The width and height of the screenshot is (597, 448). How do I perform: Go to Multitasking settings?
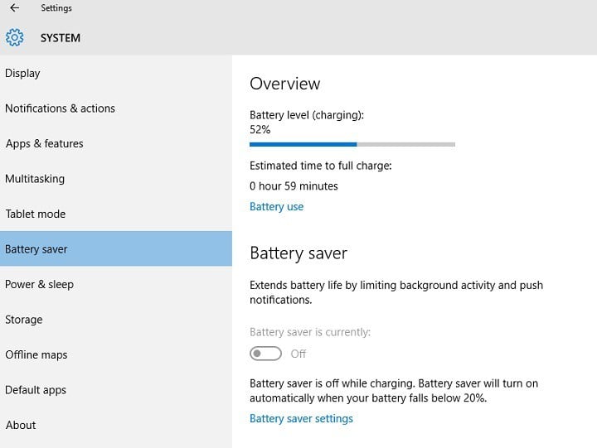(116, 179)
